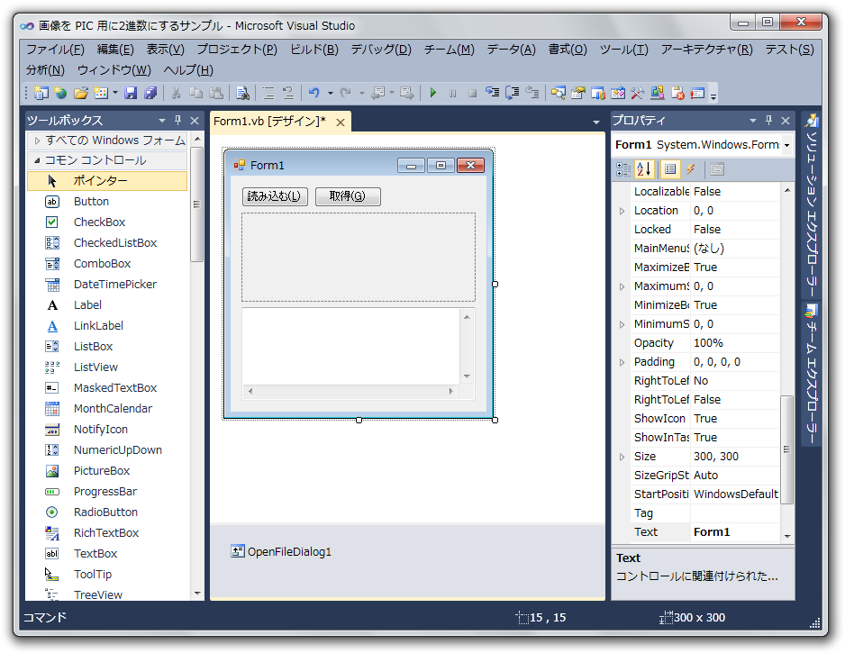Switch Properties to Alphabetical sort
The width and height of the screenshot is (845, 653).
tap(644, 169)
